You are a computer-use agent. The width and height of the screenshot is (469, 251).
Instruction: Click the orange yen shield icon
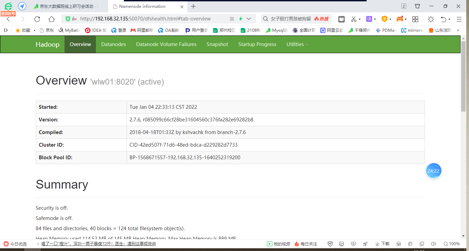pos(384,19)
